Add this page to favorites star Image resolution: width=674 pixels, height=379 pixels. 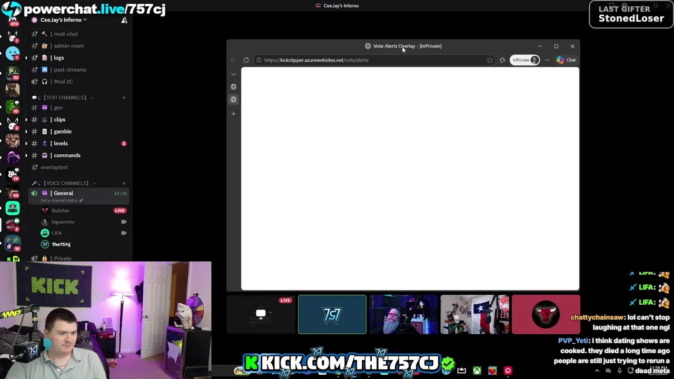(x=490, y=60)
